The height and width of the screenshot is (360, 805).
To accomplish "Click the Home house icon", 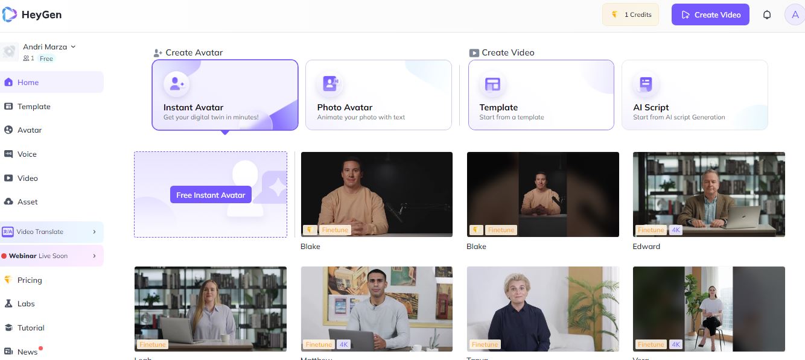I will point(8,82).
